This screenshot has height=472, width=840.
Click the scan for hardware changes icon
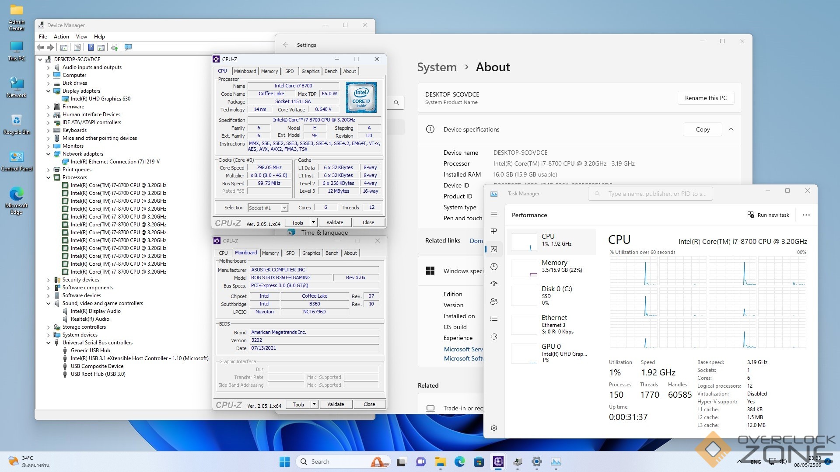tap(128, 47)
